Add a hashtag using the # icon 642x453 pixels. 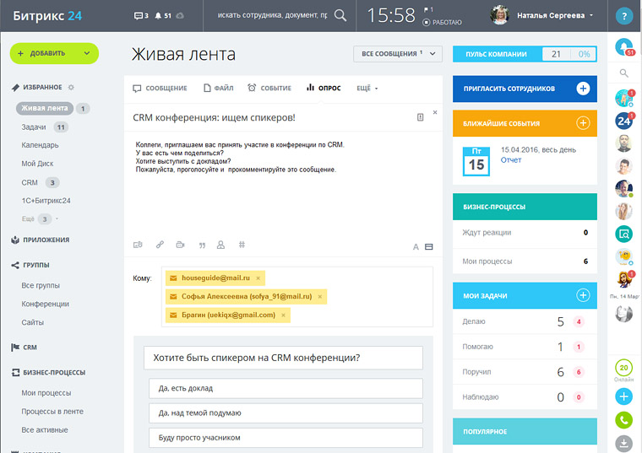(242, 245)
